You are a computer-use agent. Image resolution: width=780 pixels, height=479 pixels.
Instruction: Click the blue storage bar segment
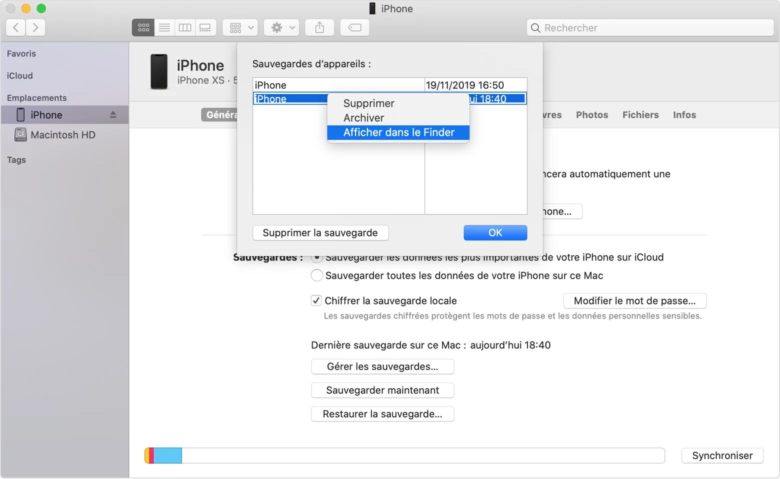167,455
